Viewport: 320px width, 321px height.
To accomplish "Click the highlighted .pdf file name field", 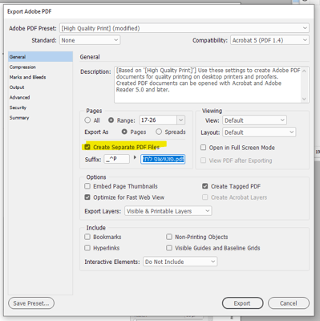I will (163, 159).
